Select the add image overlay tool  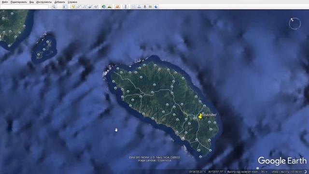[x=90, y=6]
